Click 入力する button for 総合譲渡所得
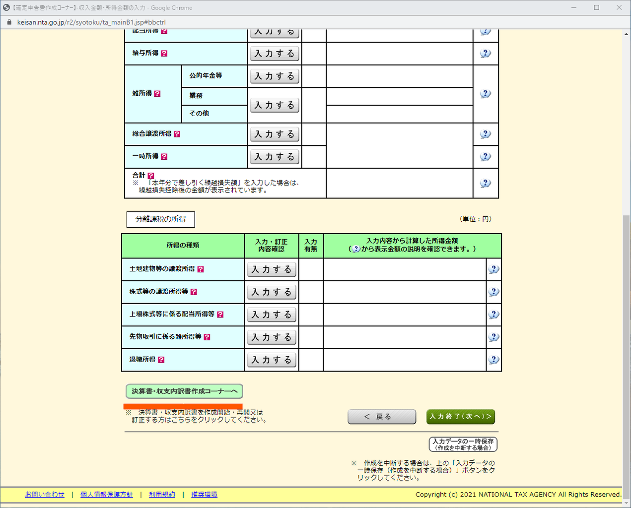Image resolution: width=631 pixels, height=508 pixels. (x=275, y=134)
